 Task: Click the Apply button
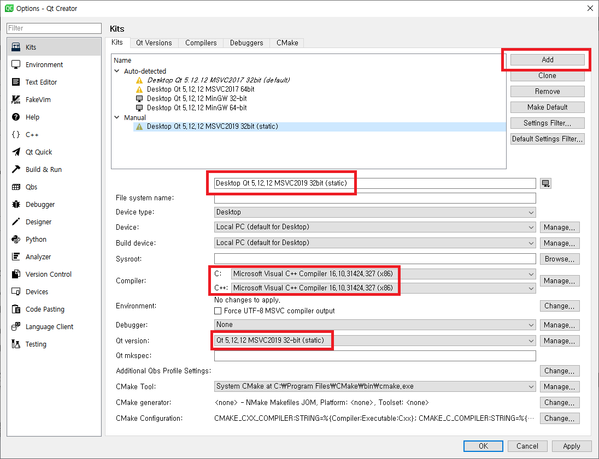572,446
